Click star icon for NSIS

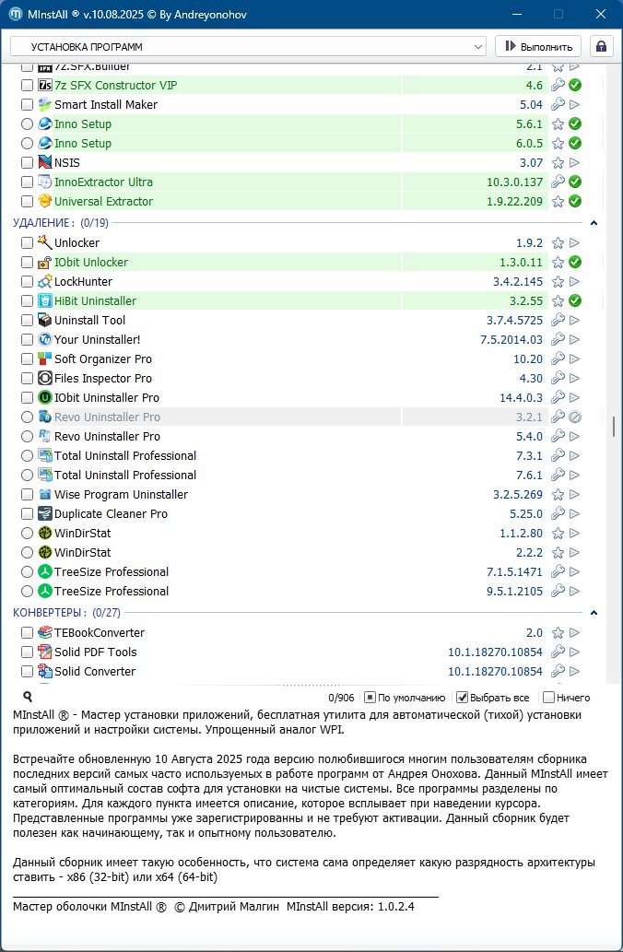pos(558,163)
